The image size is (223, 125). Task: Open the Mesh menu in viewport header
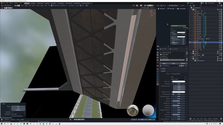33,6
